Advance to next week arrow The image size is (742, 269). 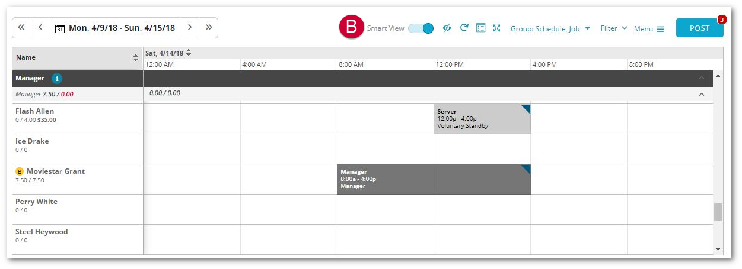tap(189, 27)
